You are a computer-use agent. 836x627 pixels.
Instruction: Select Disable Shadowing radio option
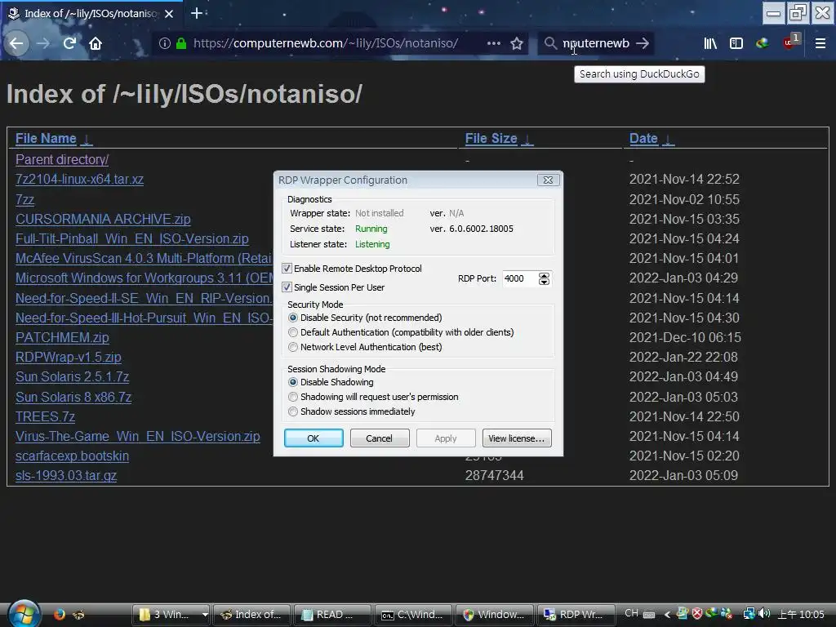tap(293, 382)
